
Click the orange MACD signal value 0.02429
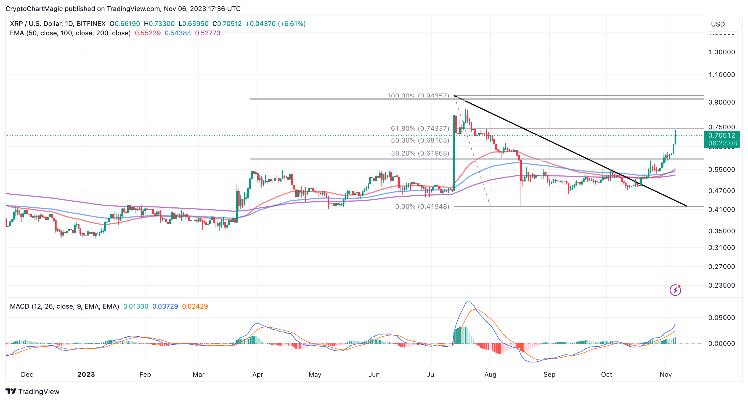click(195, 306)
